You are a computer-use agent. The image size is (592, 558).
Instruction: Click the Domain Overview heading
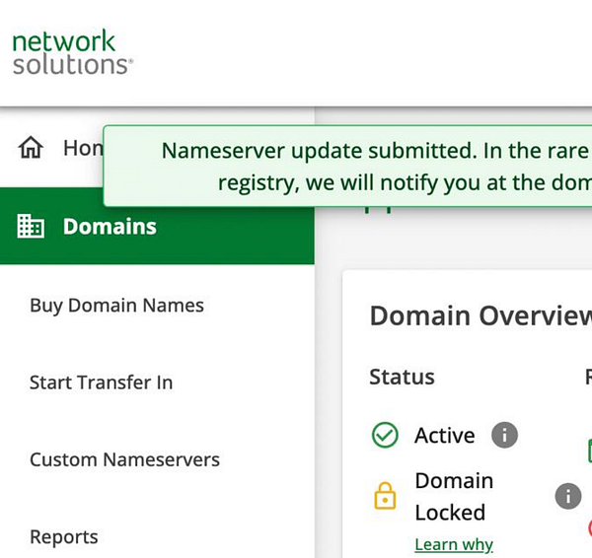point(481,315)
